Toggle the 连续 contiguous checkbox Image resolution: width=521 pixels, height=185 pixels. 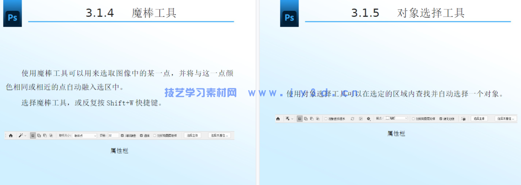point(141,136)
